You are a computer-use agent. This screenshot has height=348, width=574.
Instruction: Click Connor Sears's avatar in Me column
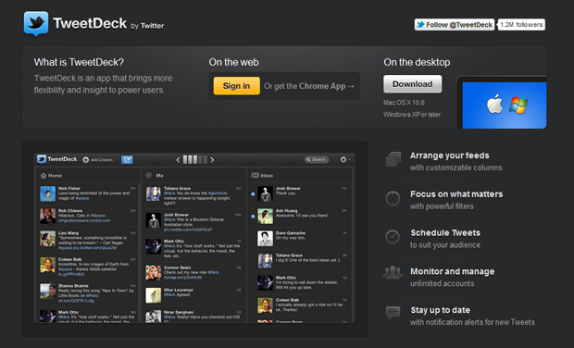(154, 273)
